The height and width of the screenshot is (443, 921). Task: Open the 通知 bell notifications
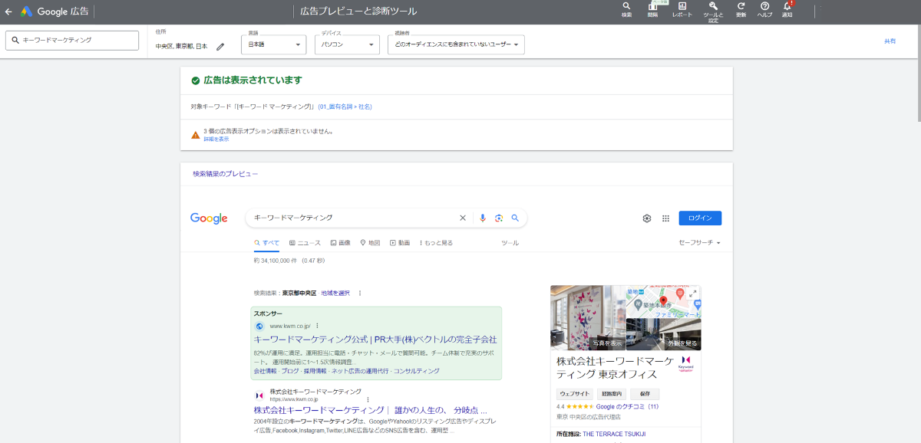point(787,9)
